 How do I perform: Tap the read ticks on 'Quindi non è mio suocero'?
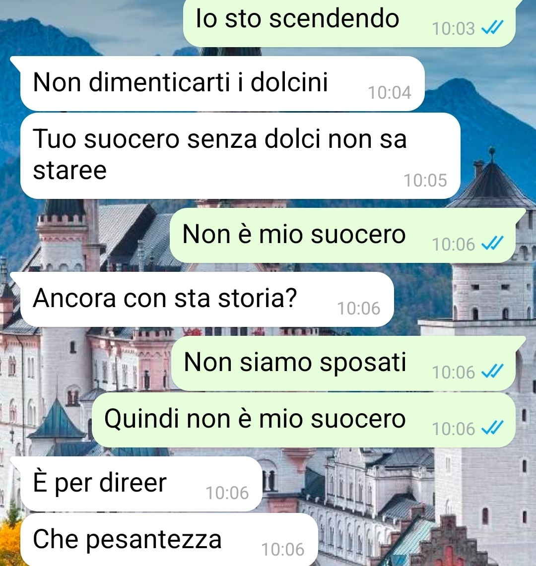coord(492,428)
